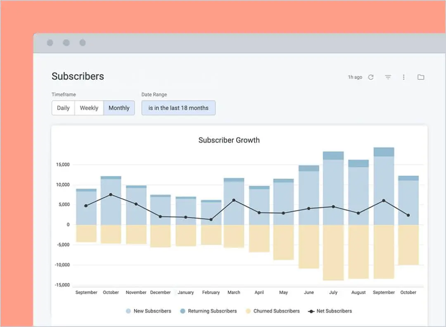Click the Subscriber Growth chart title

coord(229,140)
